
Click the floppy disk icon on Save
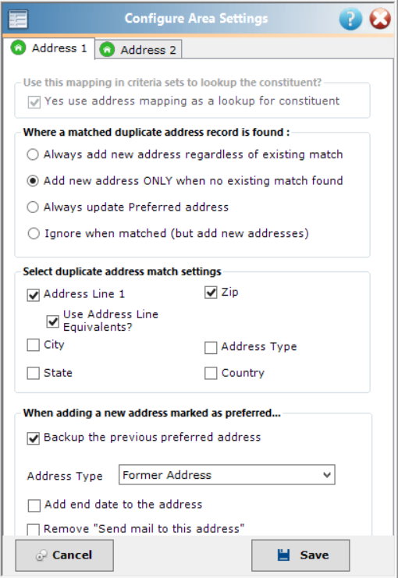pyautogui.click(x=283, y=555)
